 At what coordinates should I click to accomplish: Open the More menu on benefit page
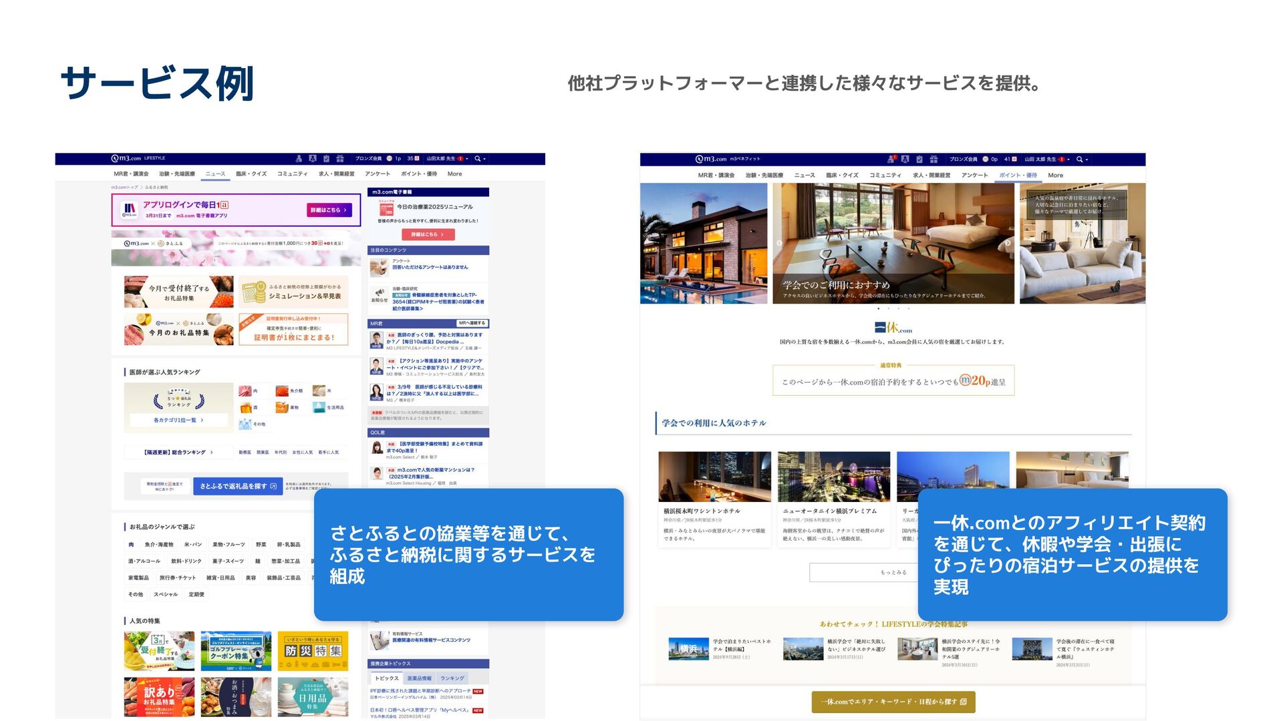(1055, 175)
